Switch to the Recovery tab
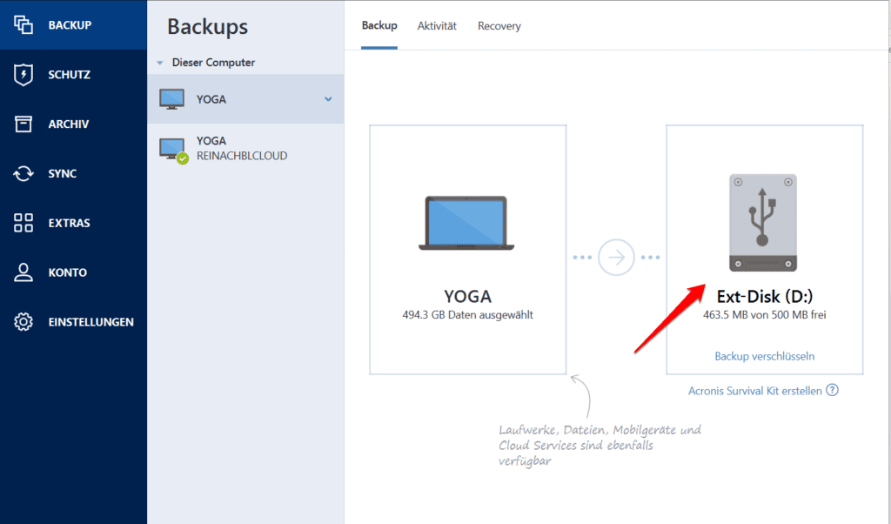 pyautogui.click(x=499, y=25)
